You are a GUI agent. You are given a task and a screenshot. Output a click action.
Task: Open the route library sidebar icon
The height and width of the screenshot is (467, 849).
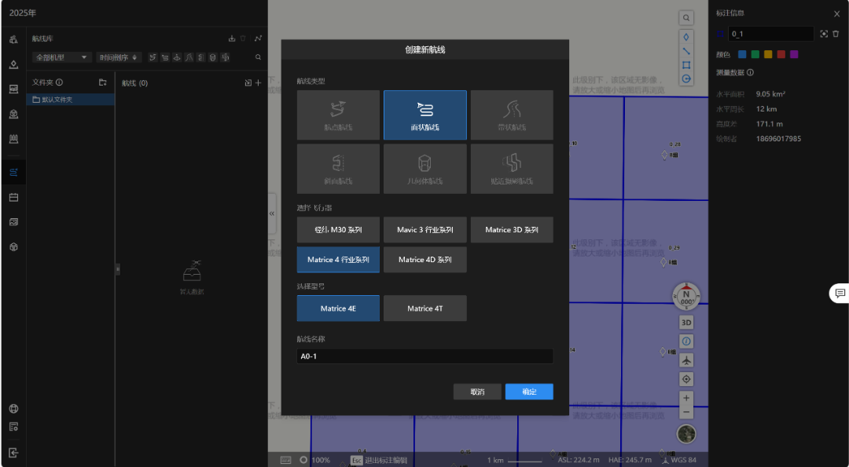(x=13, y=173)
